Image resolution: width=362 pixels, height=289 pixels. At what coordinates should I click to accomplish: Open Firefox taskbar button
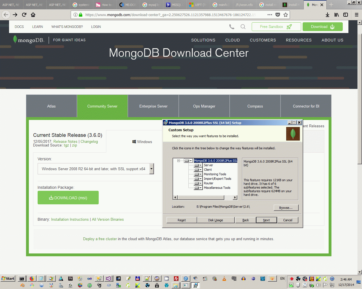coord(32,279)
